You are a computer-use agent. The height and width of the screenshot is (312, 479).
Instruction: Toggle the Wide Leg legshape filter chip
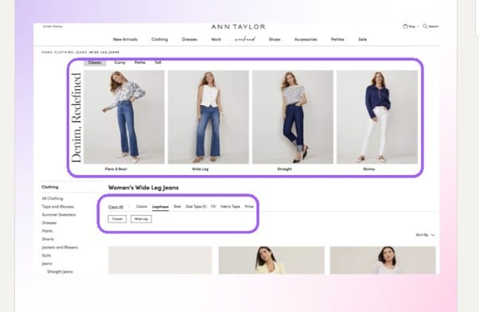(141, 219)
